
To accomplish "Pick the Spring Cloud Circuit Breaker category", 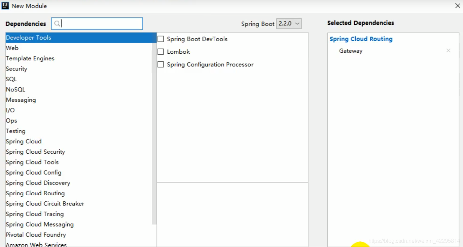I will (x=79, y=204).
